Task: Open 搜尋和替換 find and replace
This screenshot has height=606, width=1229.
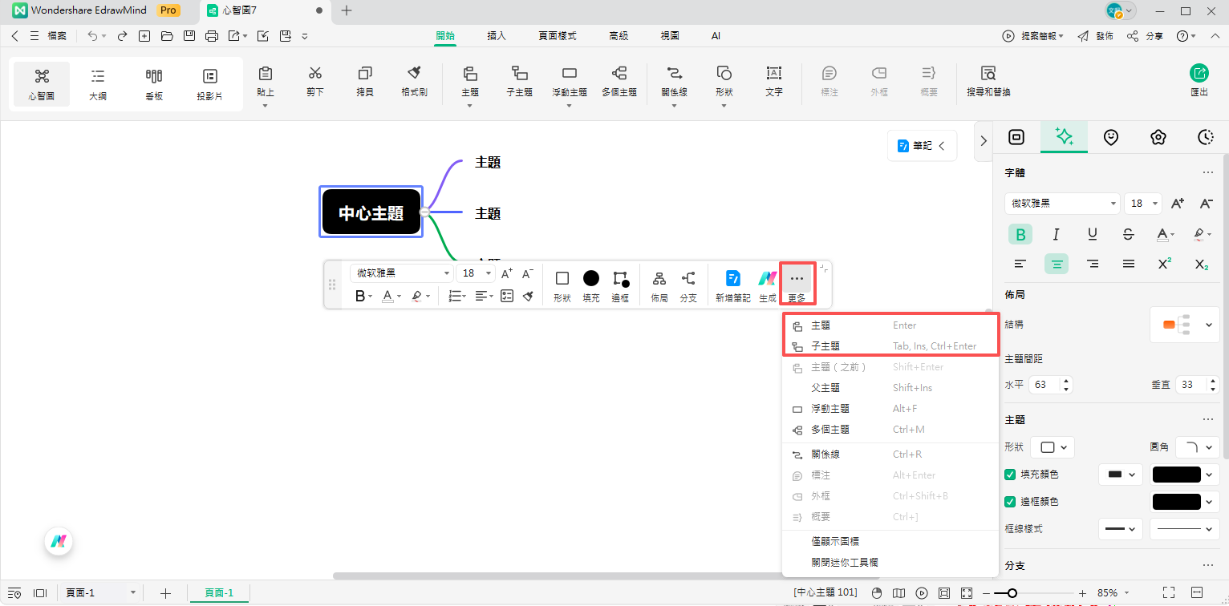Action: [988, 83]
